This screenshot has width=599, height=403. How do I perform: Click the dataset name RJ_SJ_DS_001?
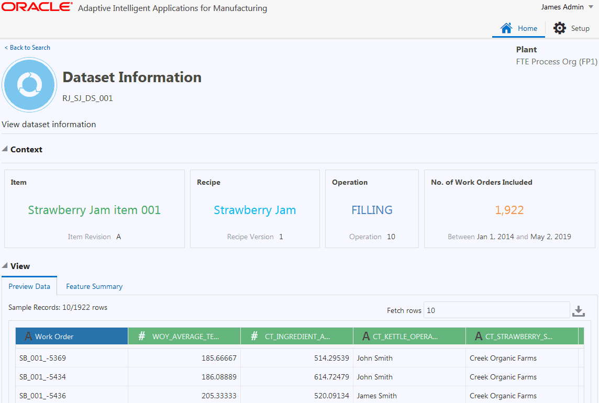coord(88,98)
